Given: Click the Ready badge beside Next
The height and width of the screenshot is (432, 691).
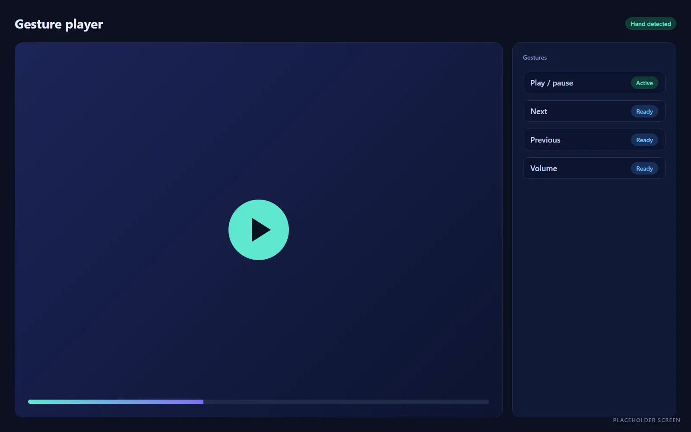Looking at the screenshot, I should pos(644,111).
